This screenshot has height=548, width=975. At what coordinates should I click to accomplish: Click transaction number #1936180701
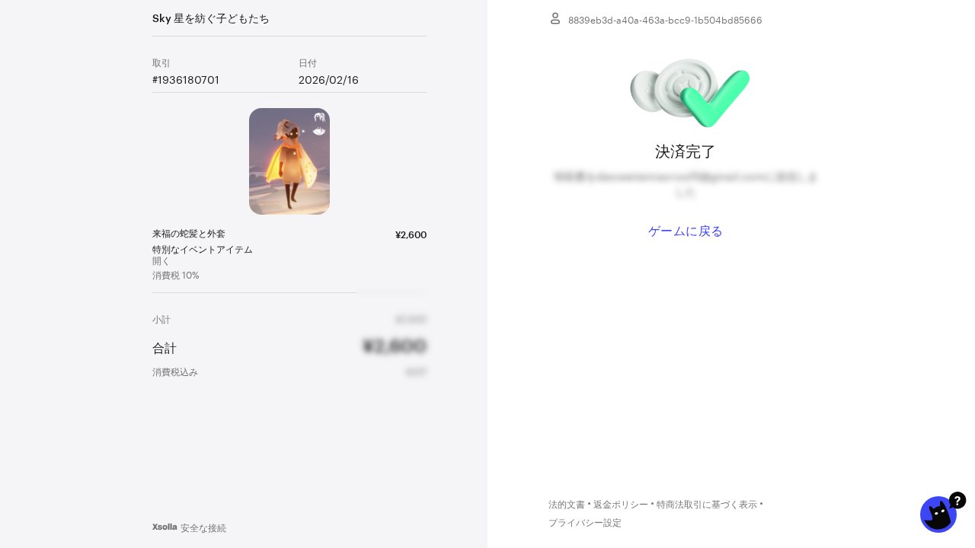point(186,80)
